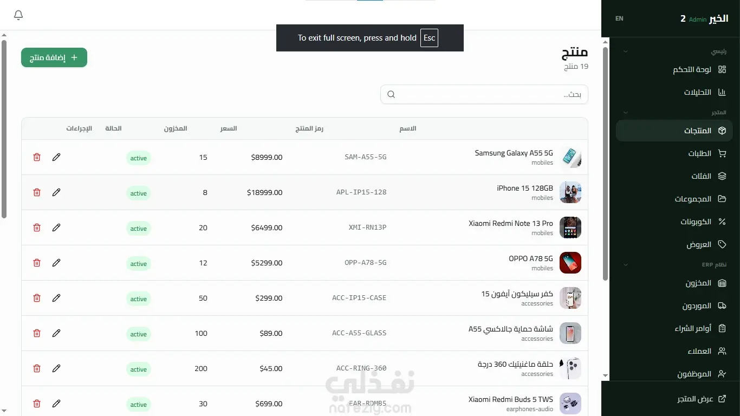
Task: Click the الخير store logo
Action: pyautogui.click(x=719, y=18)
